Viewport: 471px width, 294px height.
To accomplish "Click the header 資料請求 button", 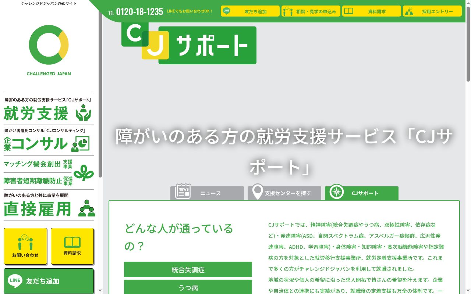I will [x=372, y=11].
